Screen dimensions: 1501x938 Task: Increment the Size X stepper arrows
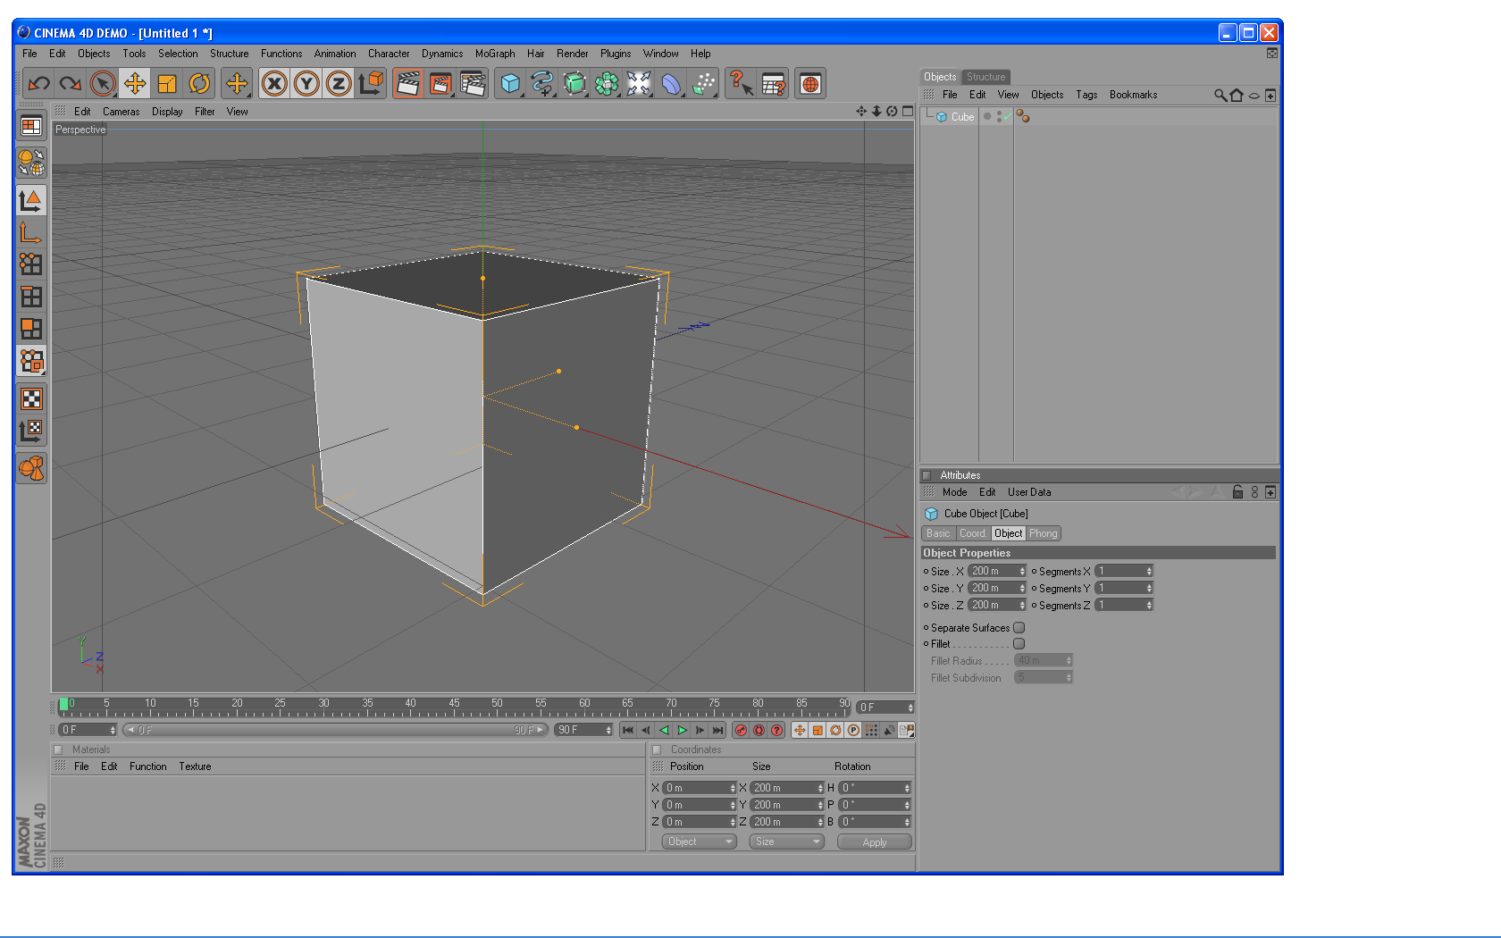1022,571
